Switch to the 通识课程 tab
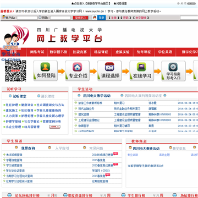198x198 pixels. (x=48, y=96)
